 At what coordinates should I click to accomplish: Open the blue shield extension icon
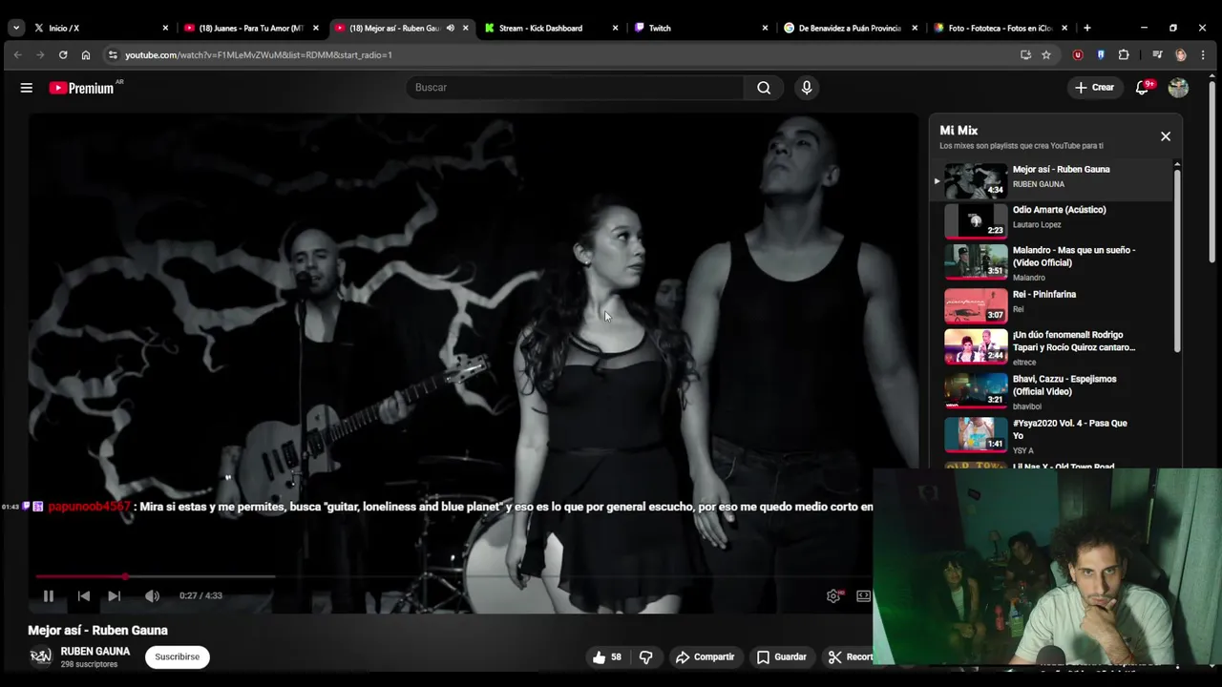click(x=1101, y=55)
